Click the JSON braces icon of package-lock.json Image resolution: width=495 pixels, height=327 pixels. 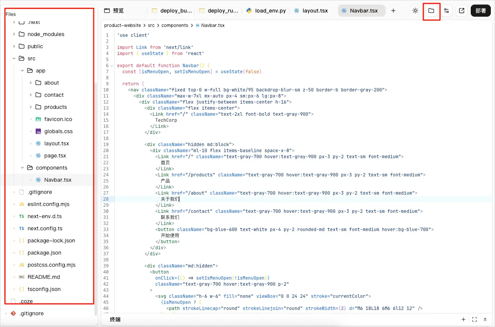click(22, 241)
